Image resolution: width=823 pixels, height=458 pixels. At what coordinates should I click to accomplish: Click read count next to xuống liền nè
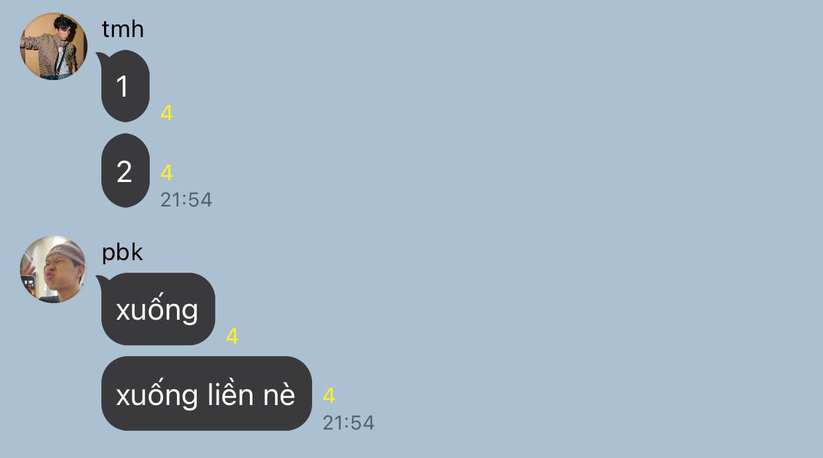pos(329,396)
